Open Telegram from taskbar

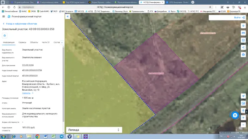(62, 136)
